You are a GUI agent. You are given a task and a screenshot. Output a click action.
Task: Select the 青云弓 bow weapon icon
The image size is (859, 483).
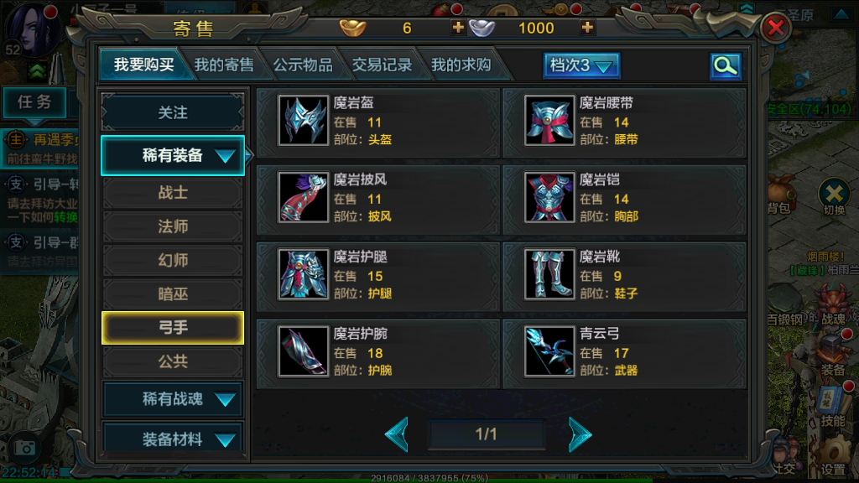549,351
